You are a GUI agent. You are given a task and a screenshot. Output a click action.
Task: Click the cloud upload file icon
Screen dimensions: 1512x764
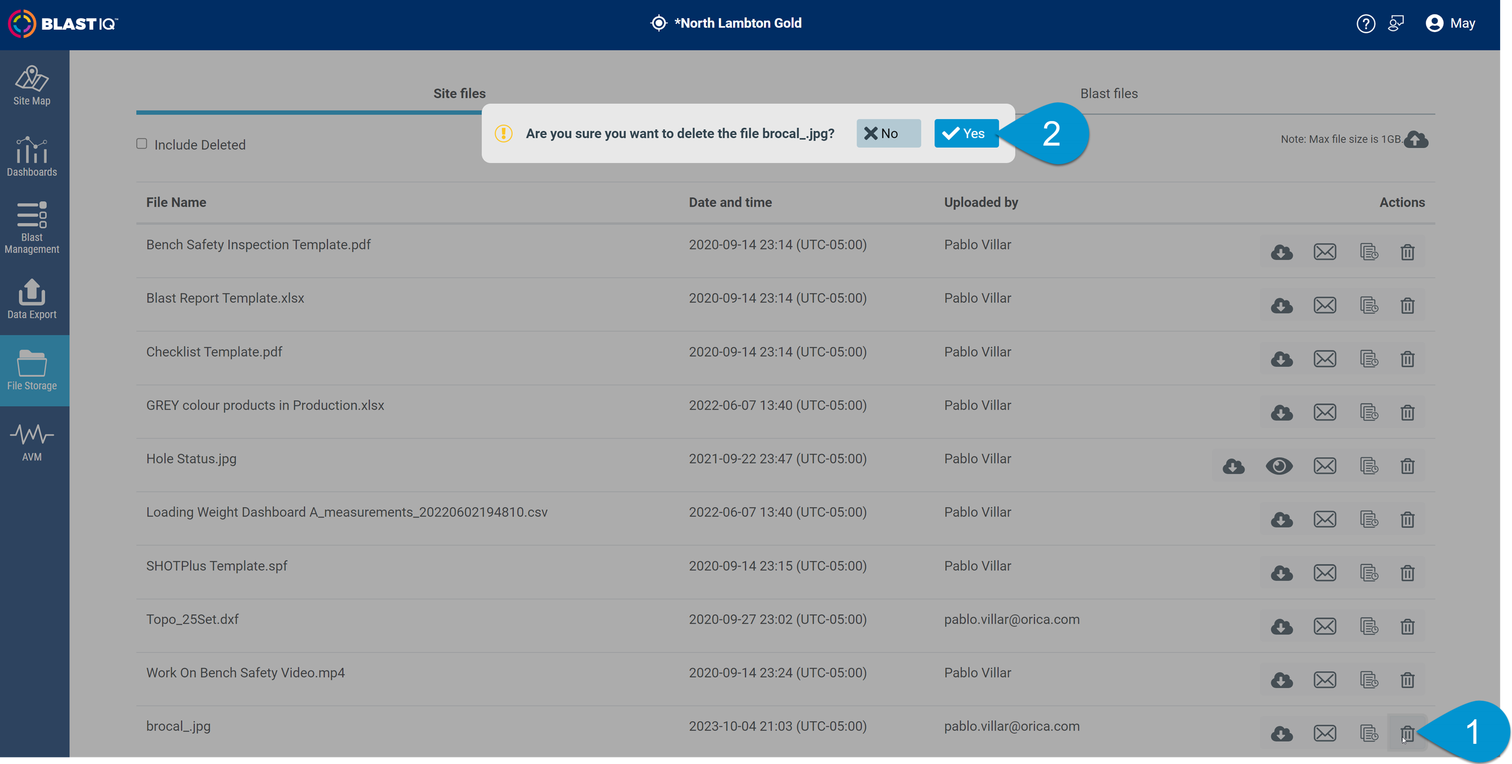tap(1416, 139)
